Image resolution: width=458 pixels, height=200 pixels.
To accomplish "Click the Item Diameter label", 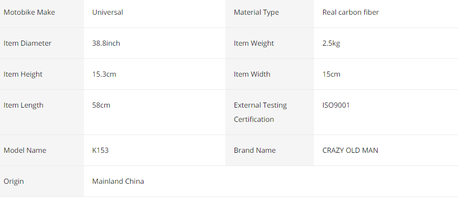I will tap(27, 43).
